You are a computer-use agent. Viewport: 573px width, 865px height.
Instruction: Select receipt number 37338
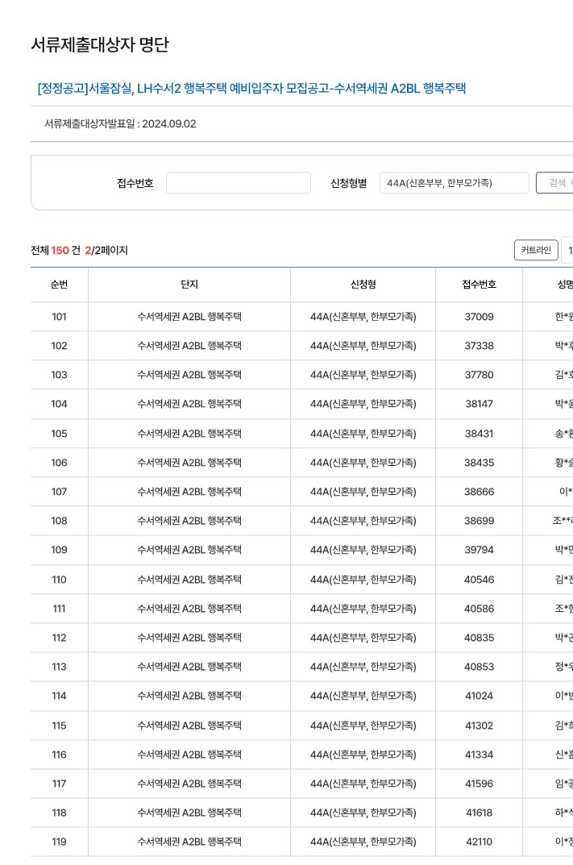click(479, 346)
